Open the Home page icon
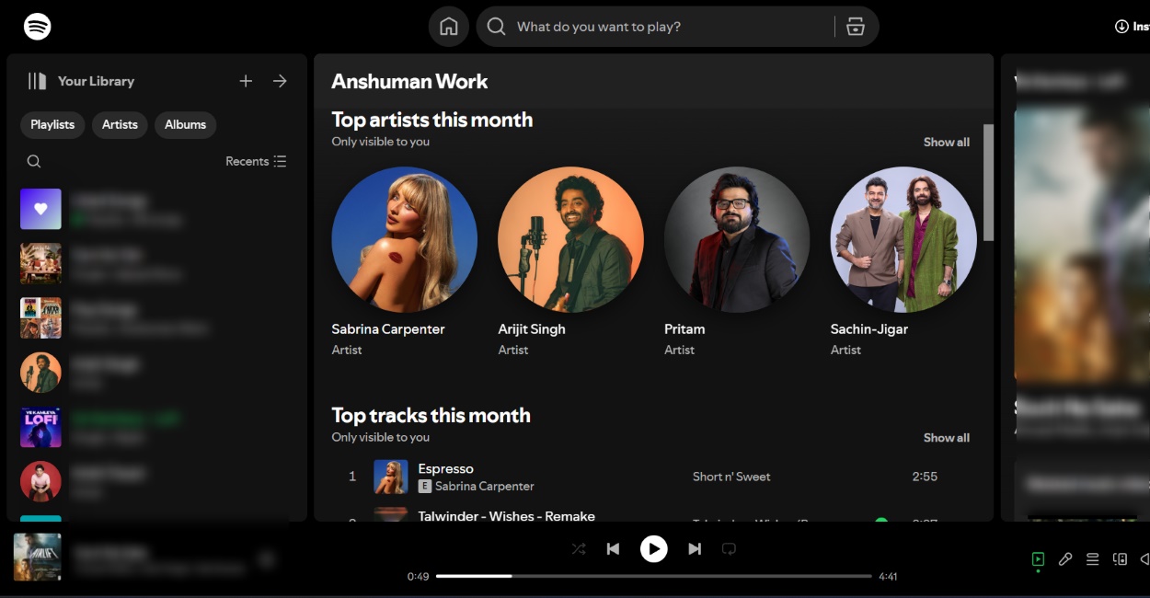1150x598 pixels. 449,26
